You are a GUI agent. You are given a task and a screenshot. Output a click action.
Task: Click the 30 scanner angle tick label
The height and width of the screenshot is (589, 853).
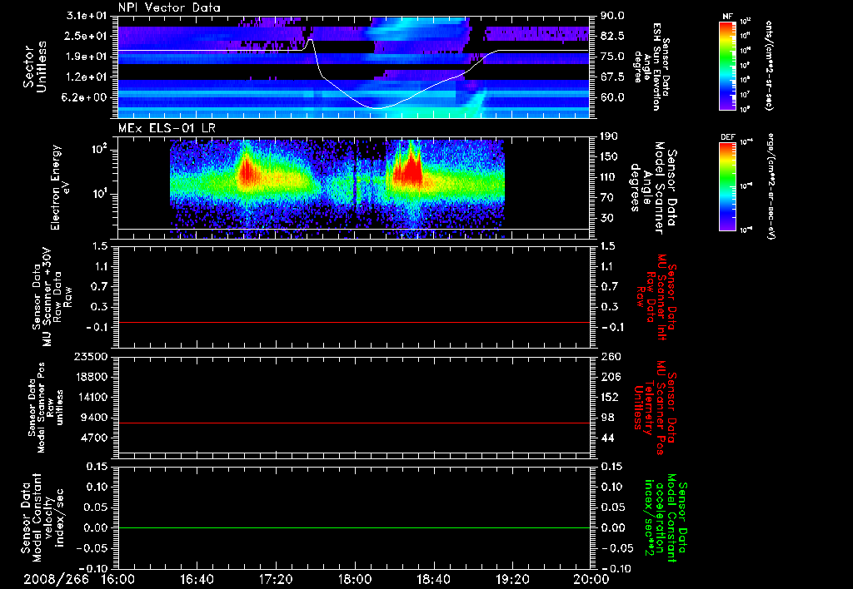click(x=607, y=218)
